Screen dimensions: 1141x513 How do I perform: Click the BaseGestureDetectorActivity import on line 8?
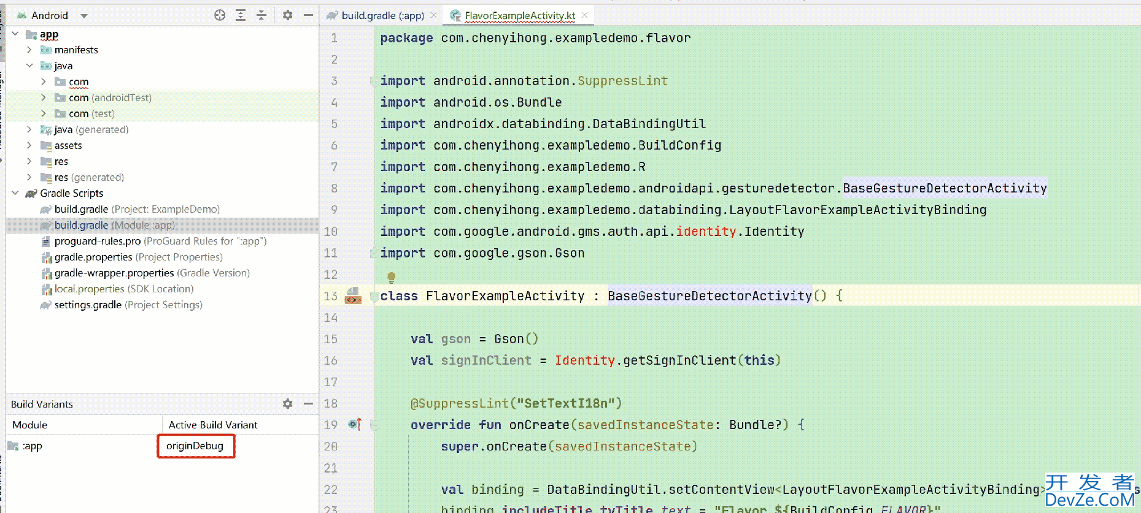pos(945,188)
